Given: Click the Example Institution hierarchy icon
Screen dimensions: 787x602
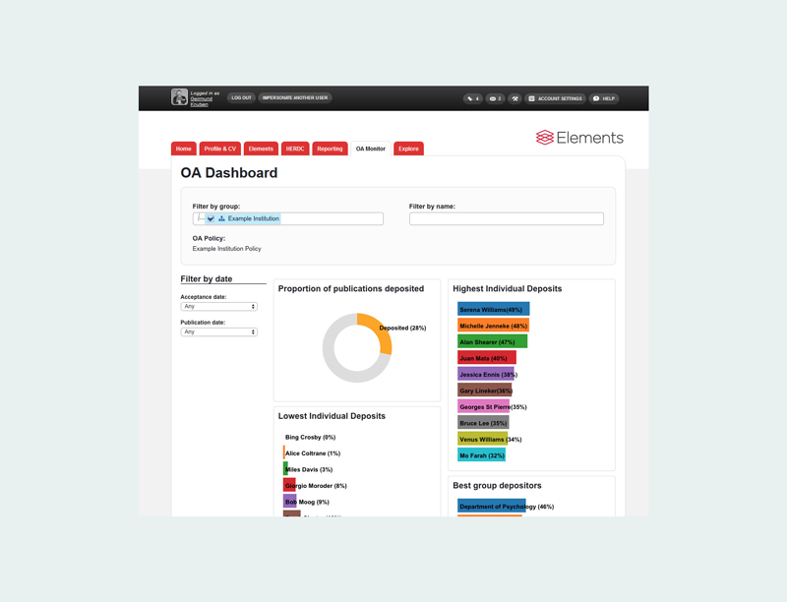Looking at the screenshot, I should click(222, 219).
